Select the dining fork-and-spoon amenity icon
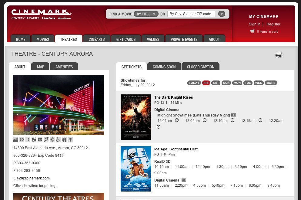 tap(64, 139)
